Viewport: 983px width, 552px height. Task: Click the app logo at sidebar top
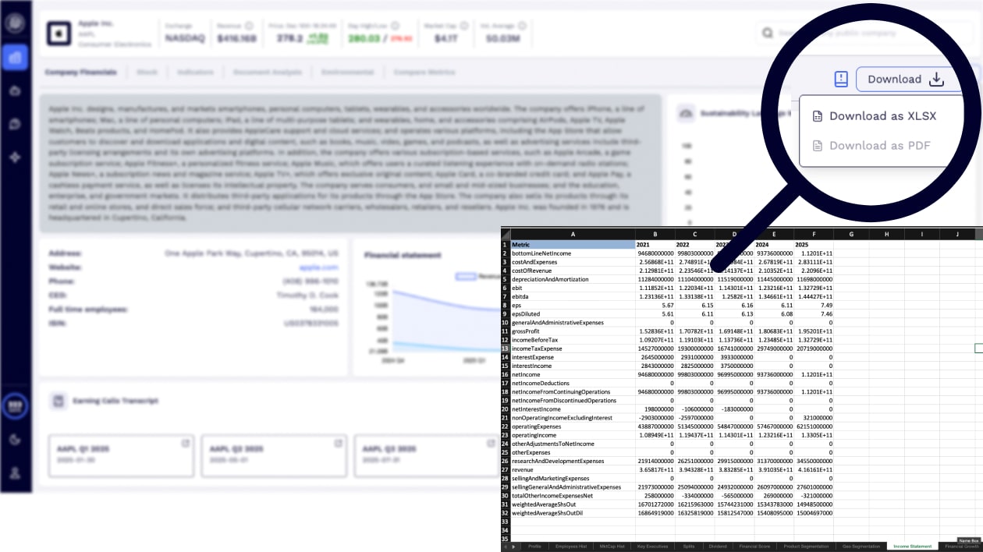15,23
